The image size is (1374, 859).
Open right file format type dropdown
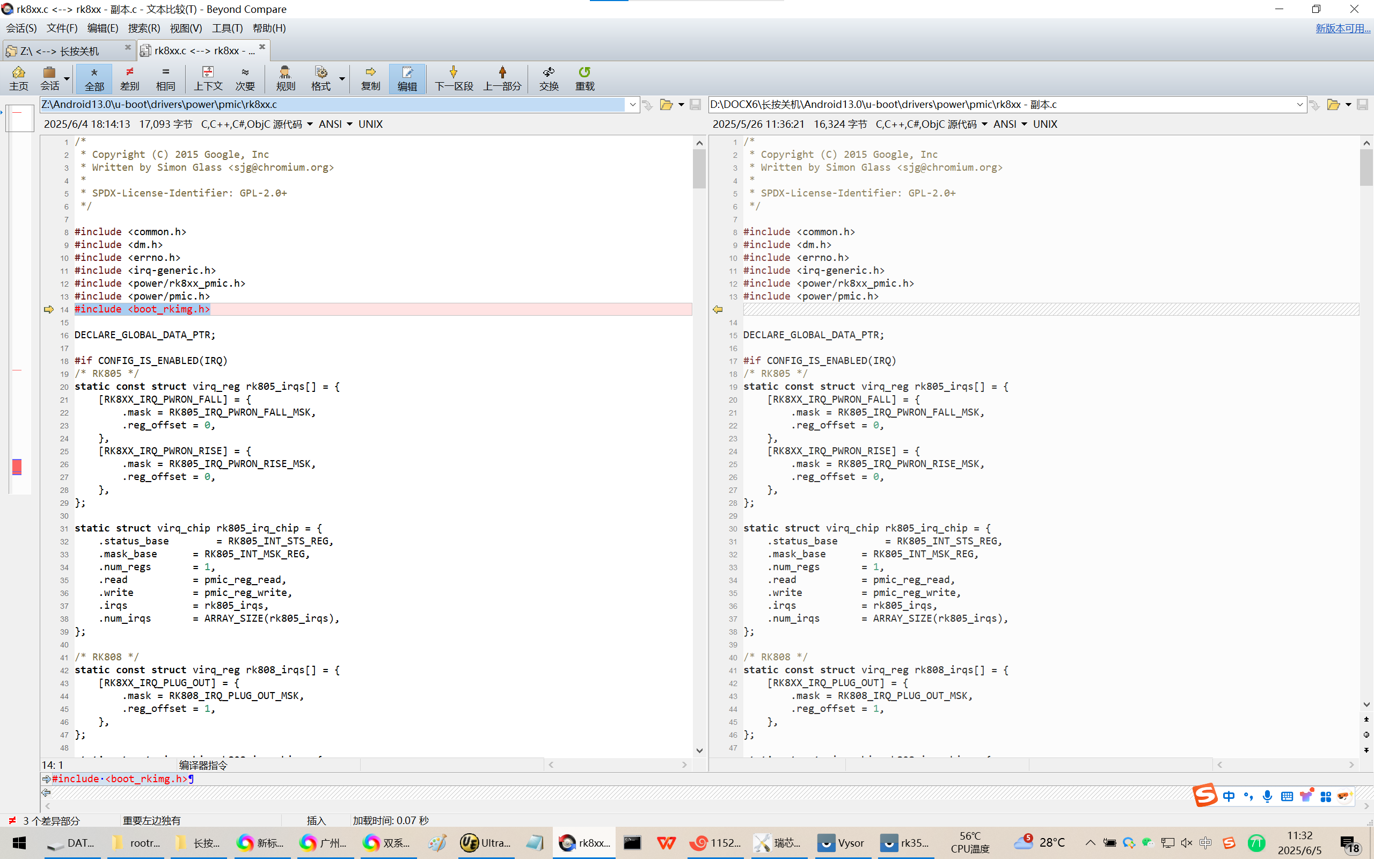[x=984, y=125]
